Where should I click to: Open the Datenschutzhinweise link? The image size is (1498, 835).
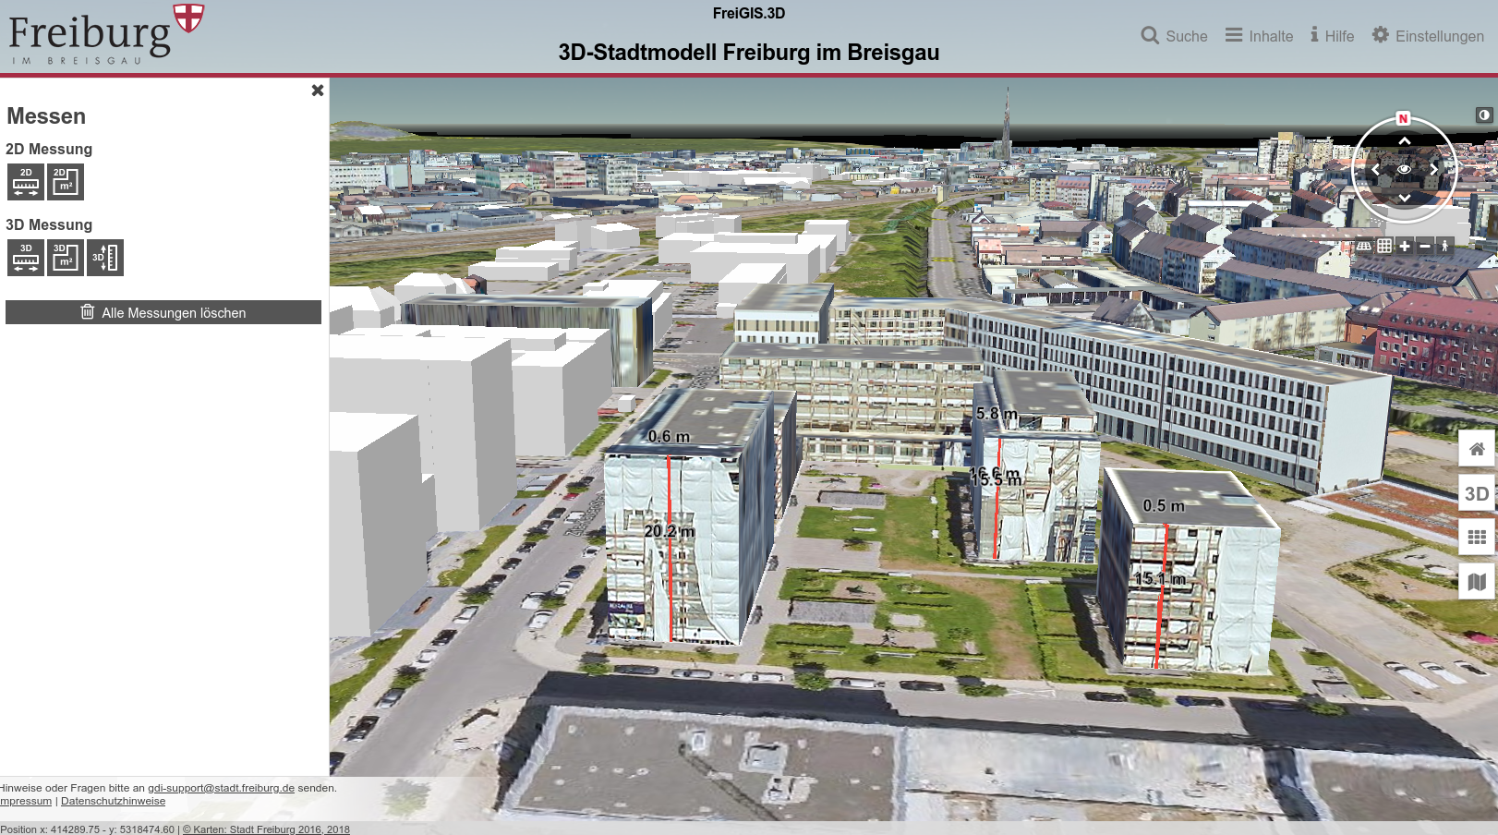pos(113,801)
